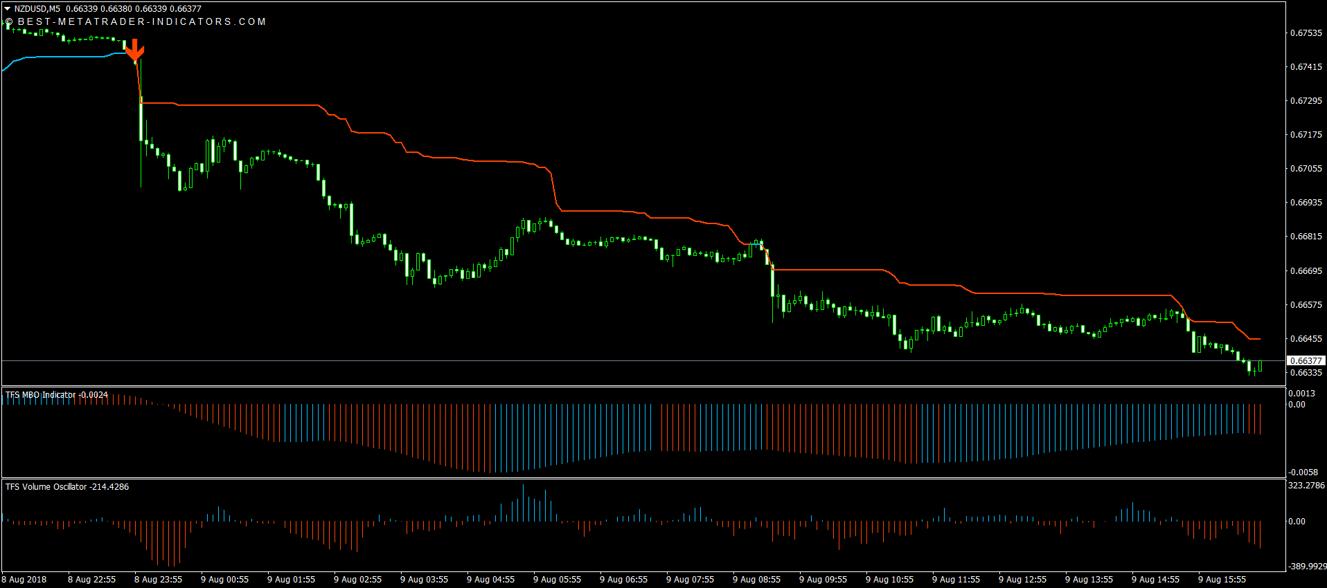
Task: Click the -389.9929 oscillator scale label
Action: (x=1307, y=566)
